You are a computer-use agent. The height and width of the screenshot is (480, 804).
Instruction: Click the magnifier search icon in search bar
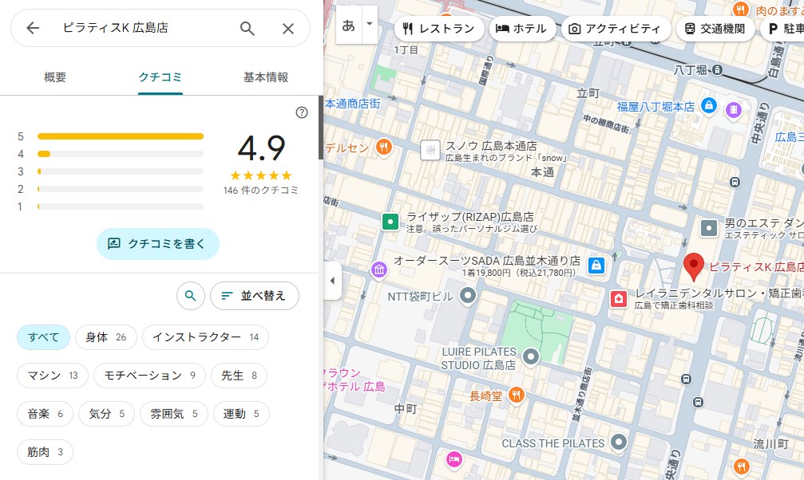pos(248,29)
